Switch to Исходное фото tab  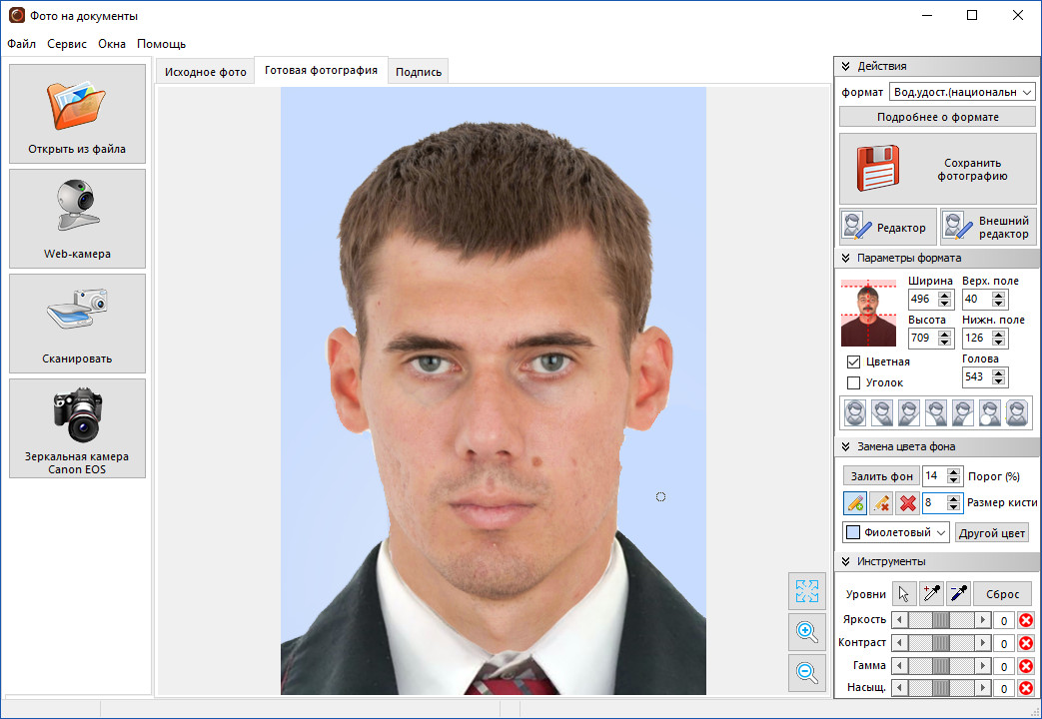[x=206, y=72]
